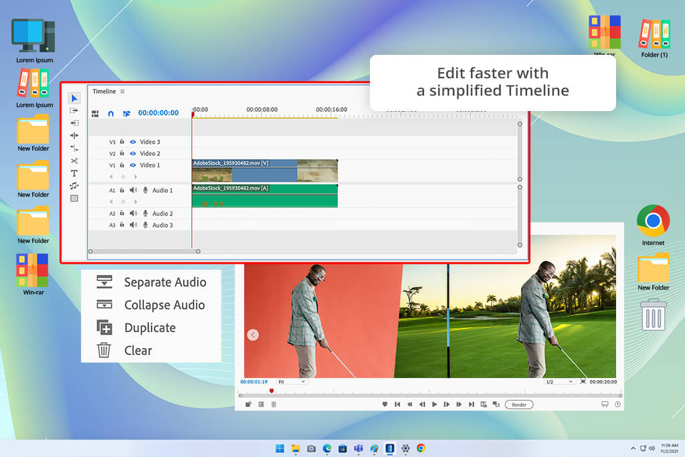Choose Separate Audio from the menu

(152, 282)
